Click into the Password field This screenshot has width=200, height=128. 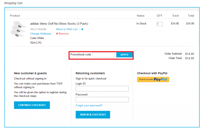(x=102, y=99)
